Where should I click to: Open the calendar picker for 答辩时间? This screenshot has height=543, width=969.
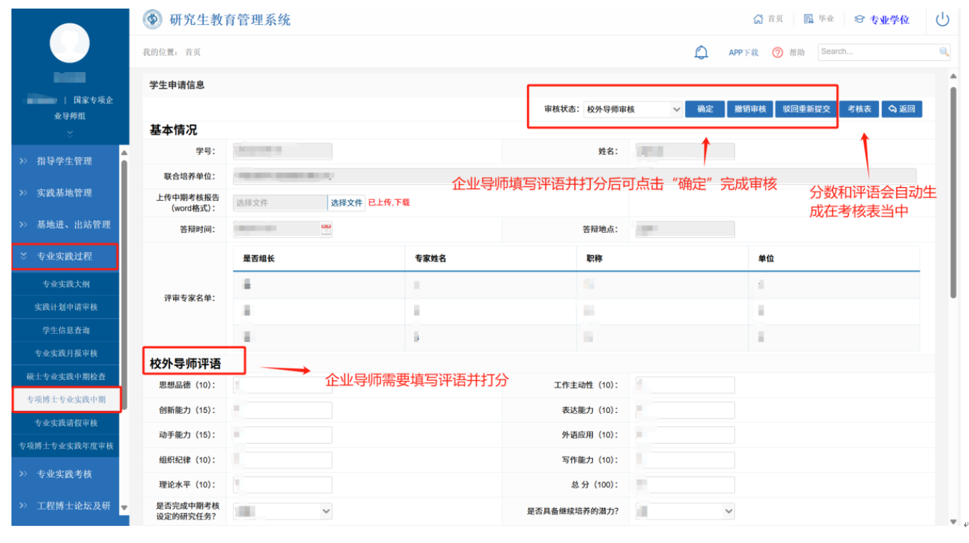point(326,229)
